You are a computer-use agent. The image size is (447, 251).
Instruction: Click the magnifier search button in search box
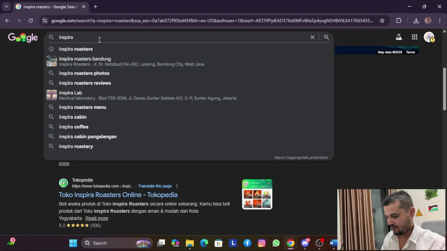click(x=326, y=37)
